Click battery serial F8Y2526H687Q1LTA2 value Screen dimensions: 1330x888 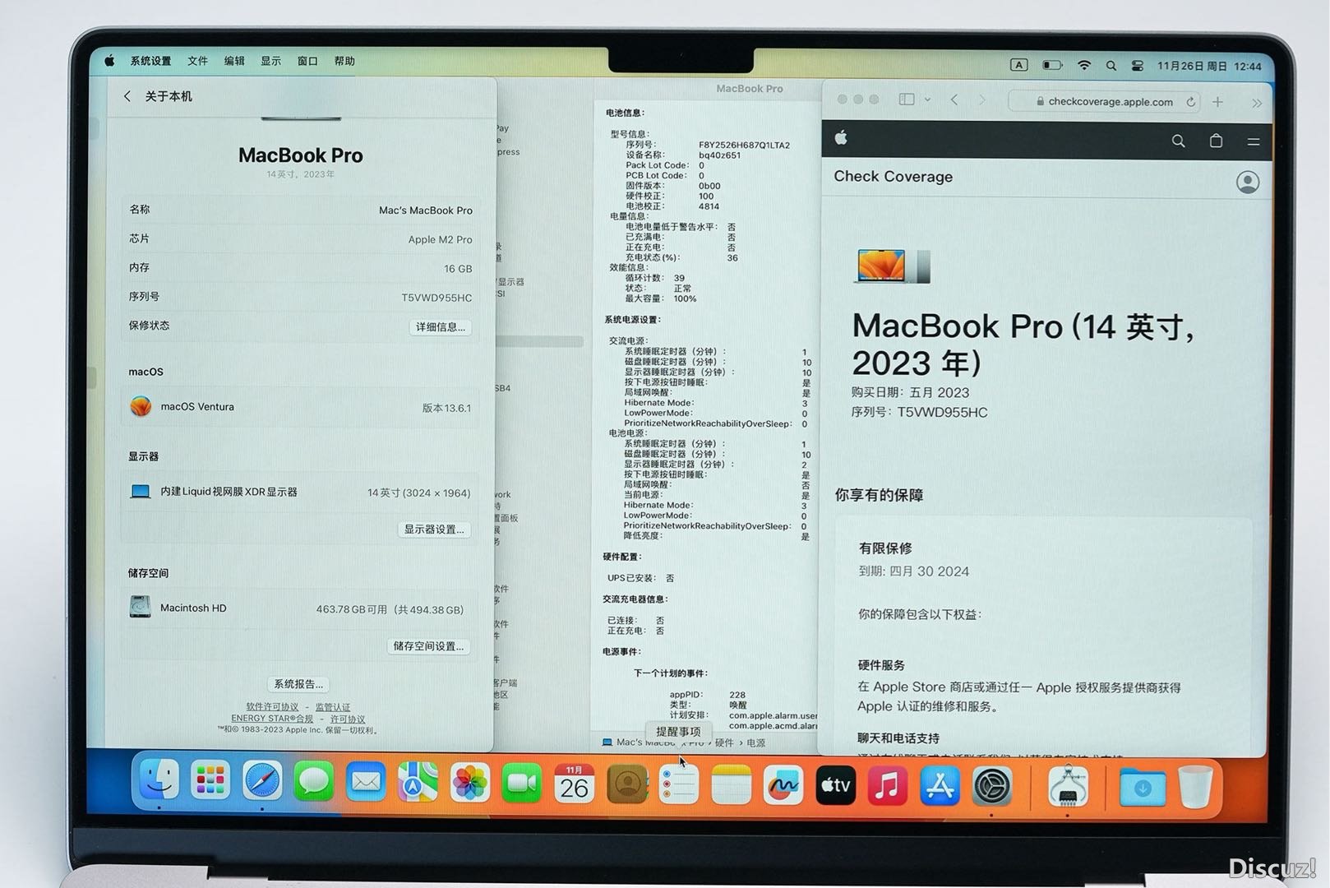[x=744, y=145]
